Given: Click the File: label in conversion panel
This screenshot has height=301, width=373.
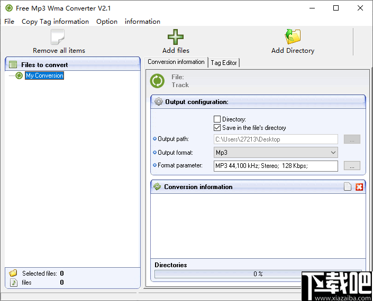Looking at the screenshot, I should 178,77.
